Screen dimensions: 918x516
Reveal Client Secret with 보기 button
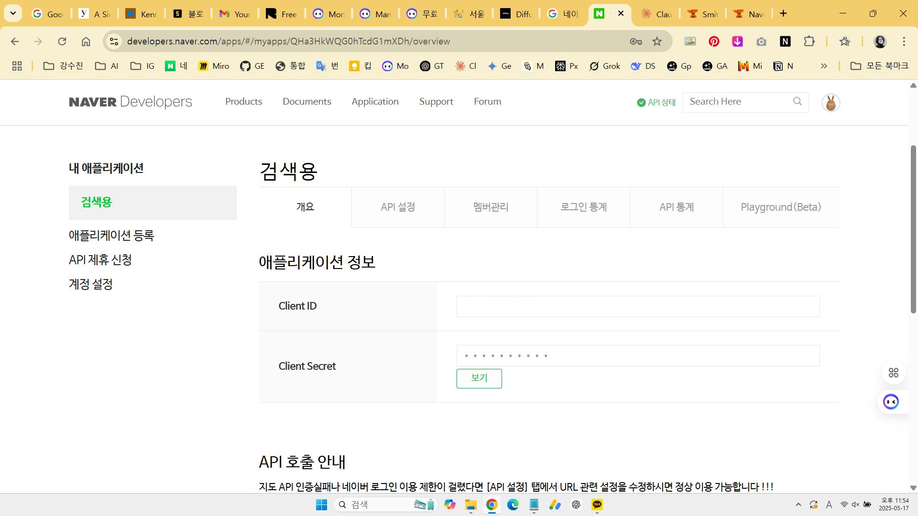tap(479, 378)
